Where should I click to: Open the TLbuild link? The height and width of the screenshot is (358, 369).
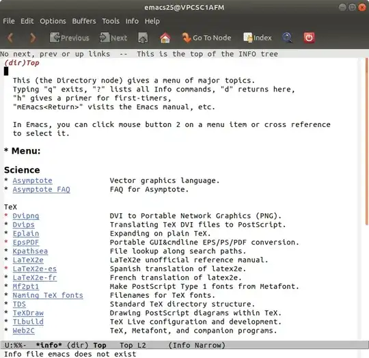[28, 322]
